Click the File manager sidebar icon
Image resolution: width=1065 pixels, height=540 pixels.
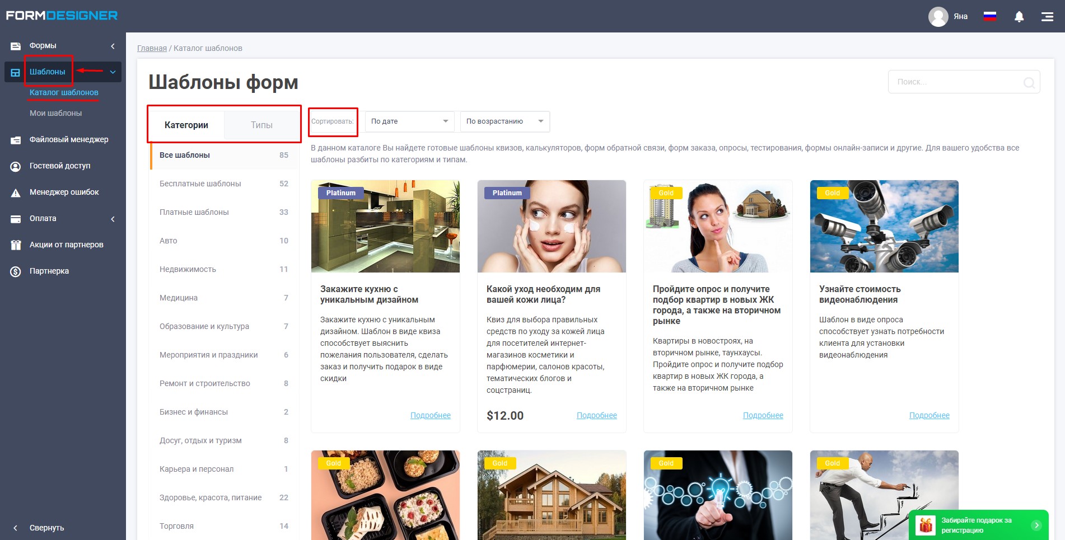tap(16, 140)
